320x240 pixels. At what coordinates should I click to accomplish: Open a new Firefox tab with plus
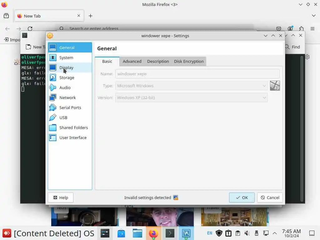point(90,16)
